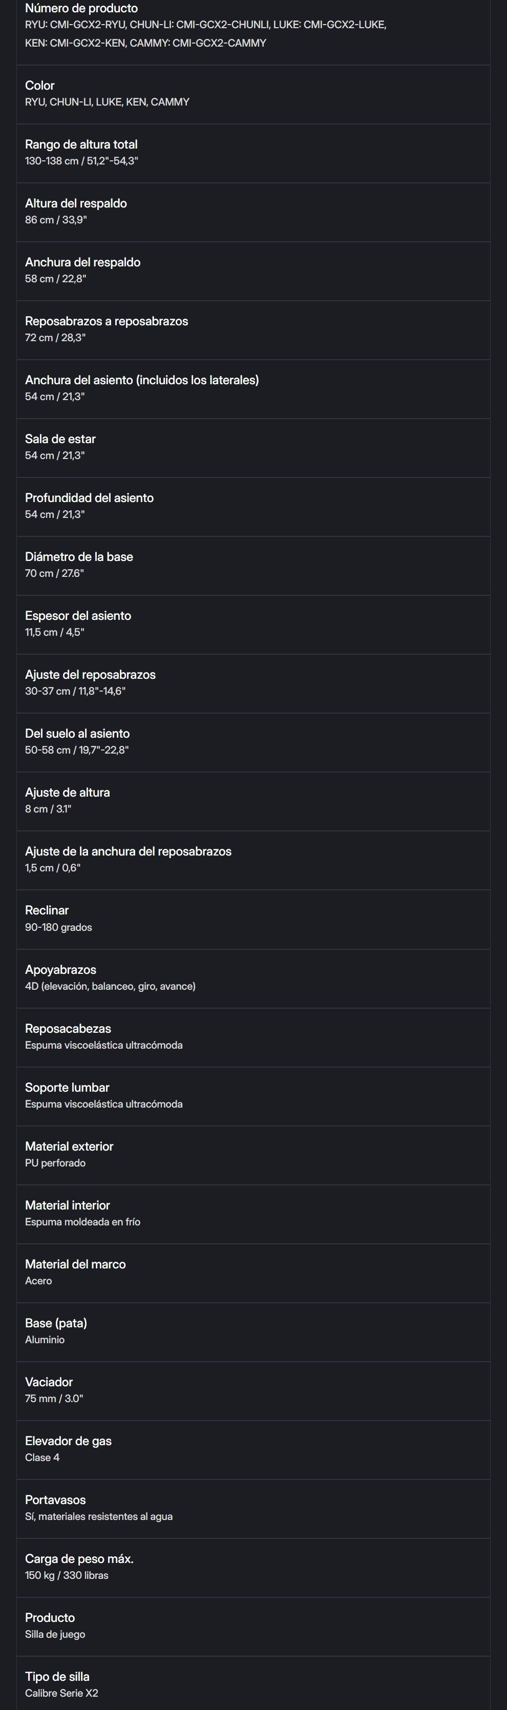Select the "Anchura del respaldo" label

click(82, 262)
